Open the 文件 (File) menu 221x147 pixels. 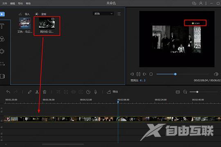pyautogui.click(x=5, y=3)
